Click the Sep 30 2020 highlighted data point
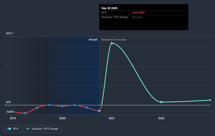 (99, 111)
